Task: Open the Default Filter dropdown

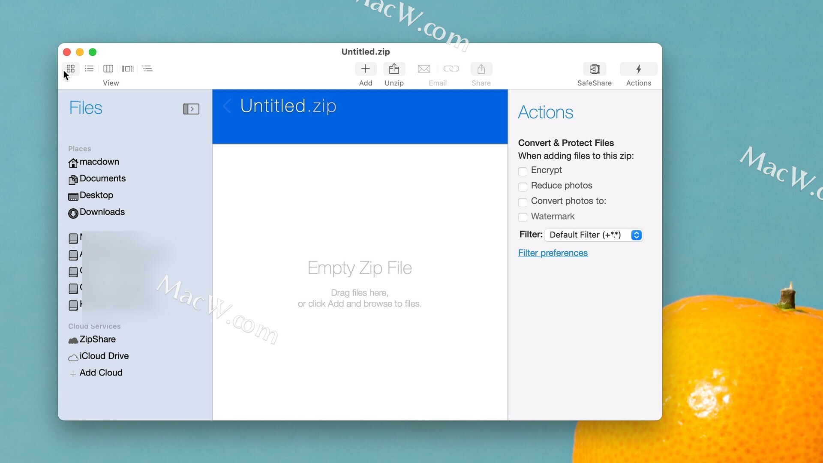Action: [594, 235]
